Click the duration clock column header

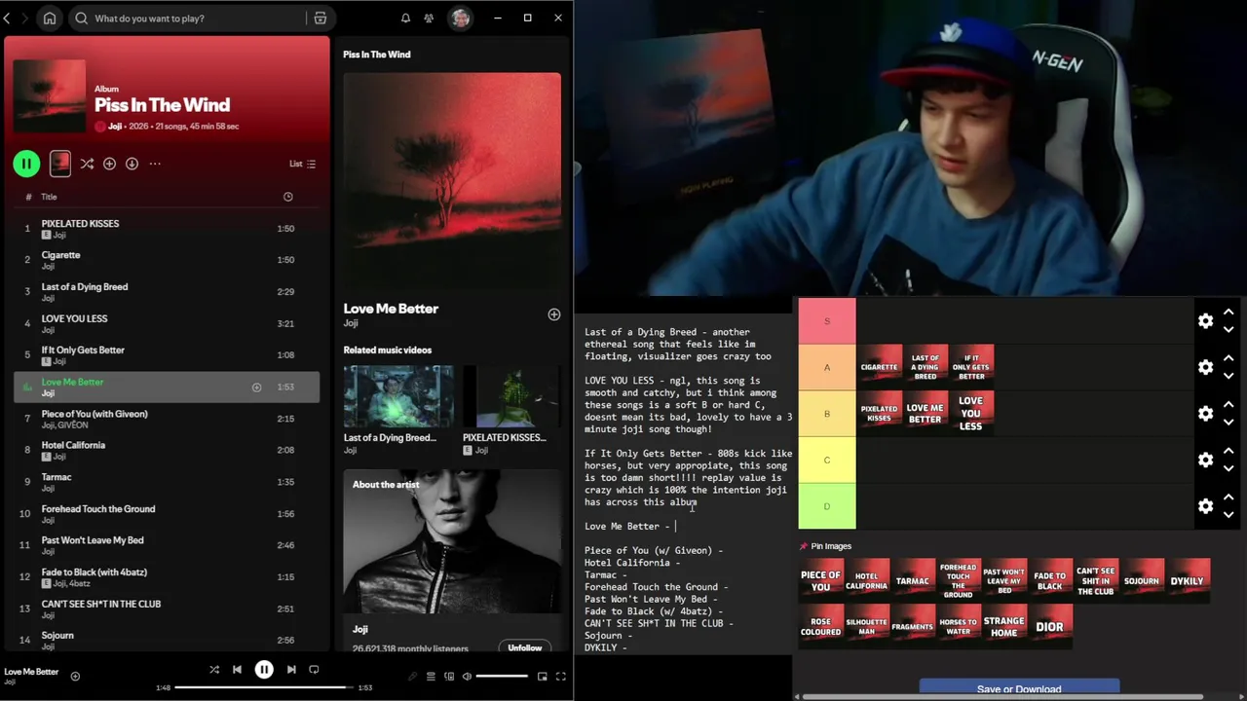click(287, 197)
